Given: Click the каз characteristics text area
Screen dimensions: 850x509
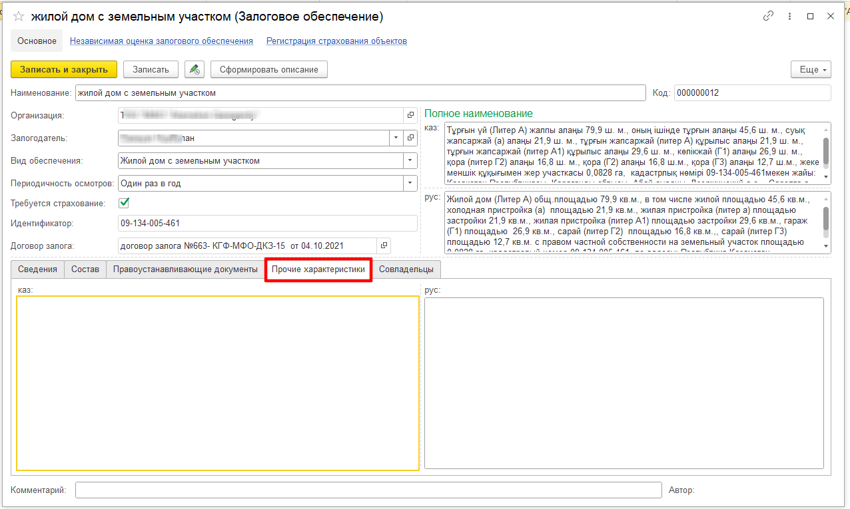Looking at the screenshot, I should coord(218,383).
